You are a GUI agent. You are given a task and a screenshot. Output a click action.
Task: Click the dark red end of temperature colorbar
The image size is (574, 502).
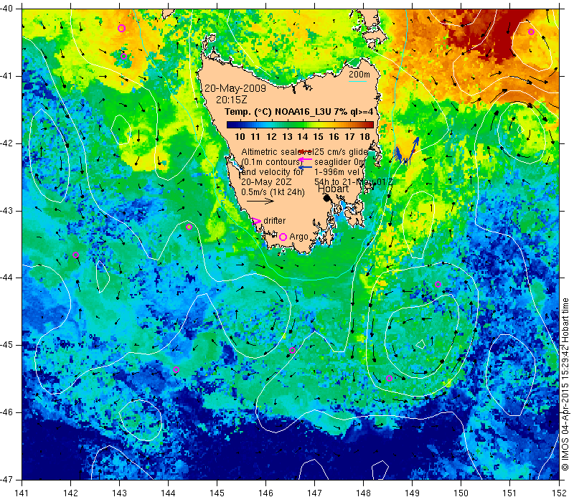pos(370,125)
